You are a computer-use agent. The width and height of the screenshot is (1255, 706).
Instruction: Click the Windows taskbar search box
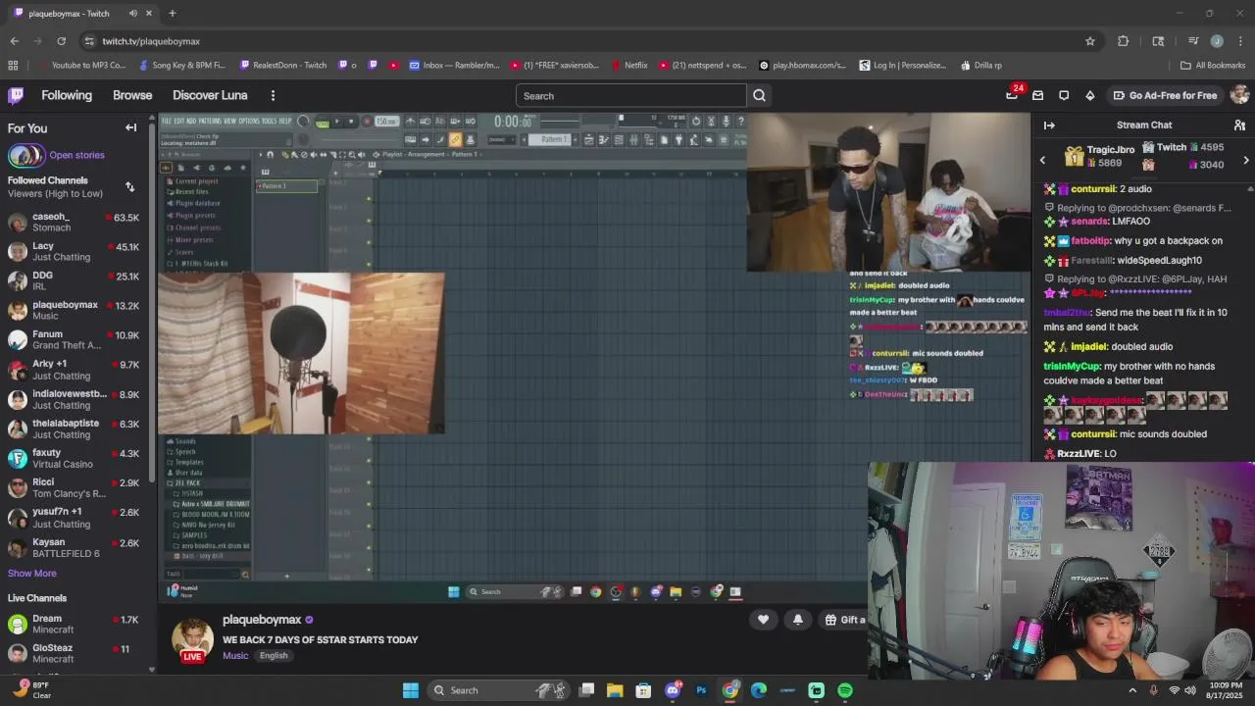click(x=500, y=690)
